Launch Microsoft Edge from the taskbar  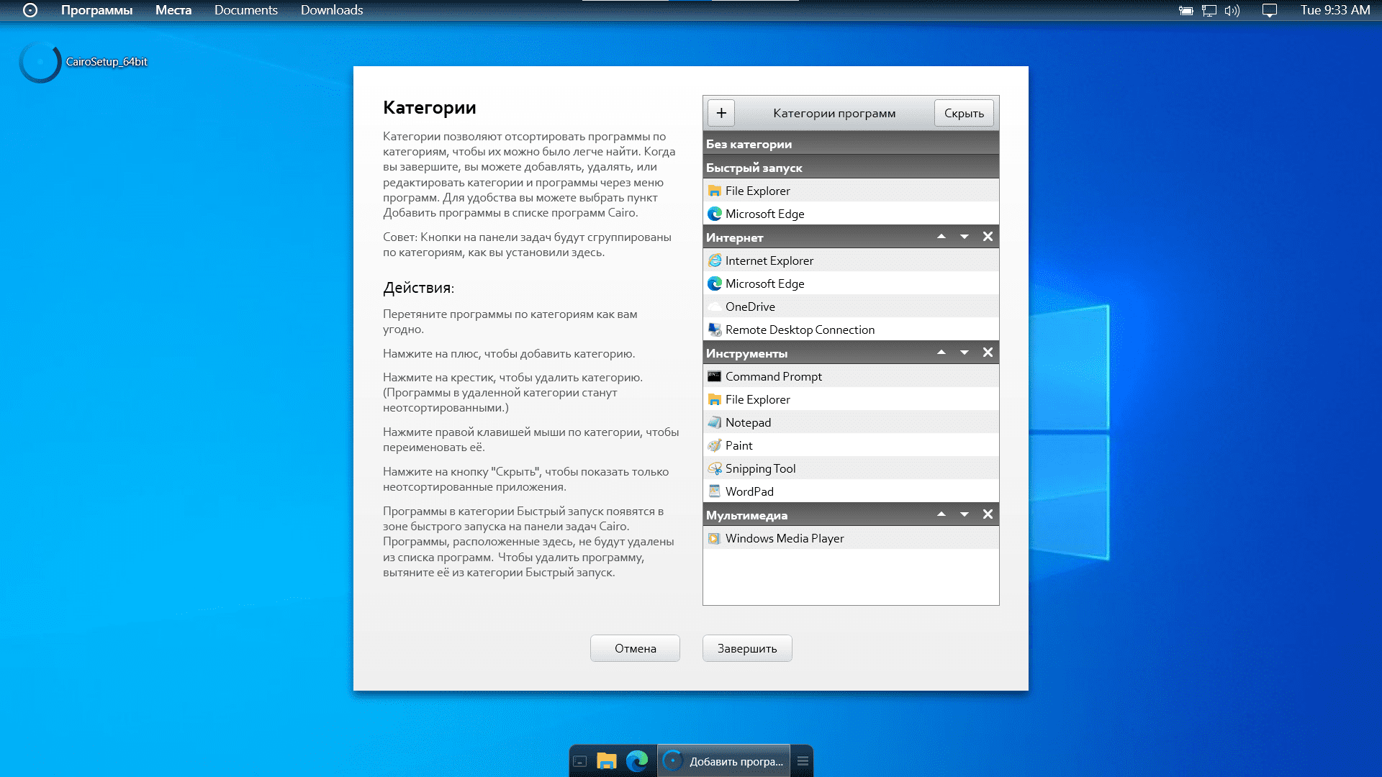pos(636,761)
